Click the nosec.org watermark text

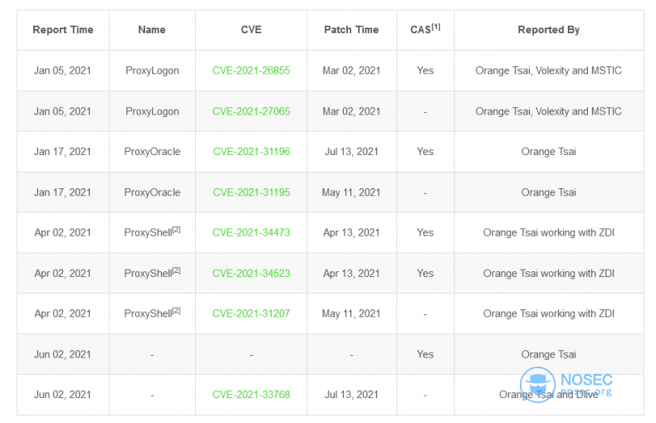(586, 392)
